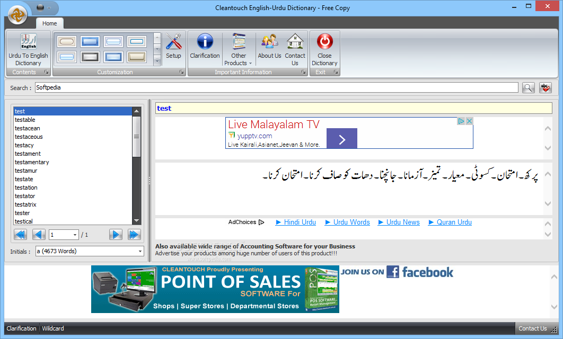Open Exit group dialog launcher
Viewport: 563px width, 339px height.
click(336, 72)
